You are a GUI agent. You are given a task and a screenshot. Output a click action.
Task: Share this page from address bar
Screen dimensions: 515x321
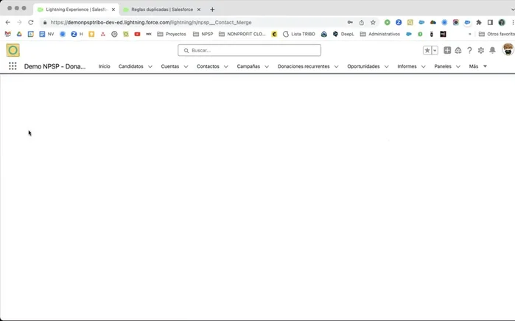pos(362,22)
